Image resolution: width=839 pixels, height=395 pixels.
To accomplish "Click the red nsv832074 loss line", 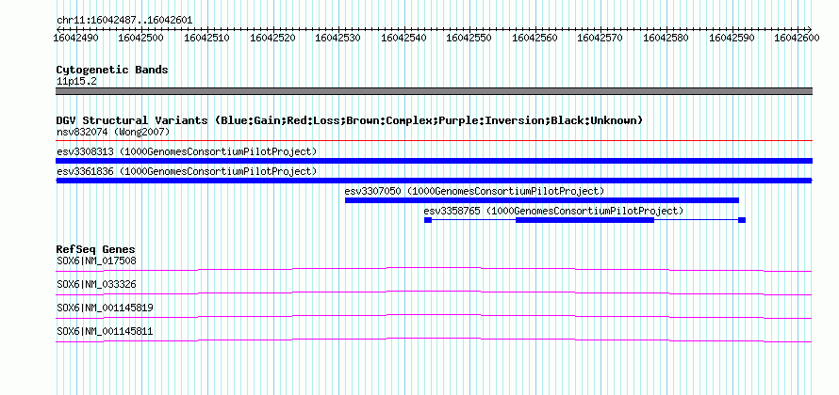I will (x=434, y=141).
